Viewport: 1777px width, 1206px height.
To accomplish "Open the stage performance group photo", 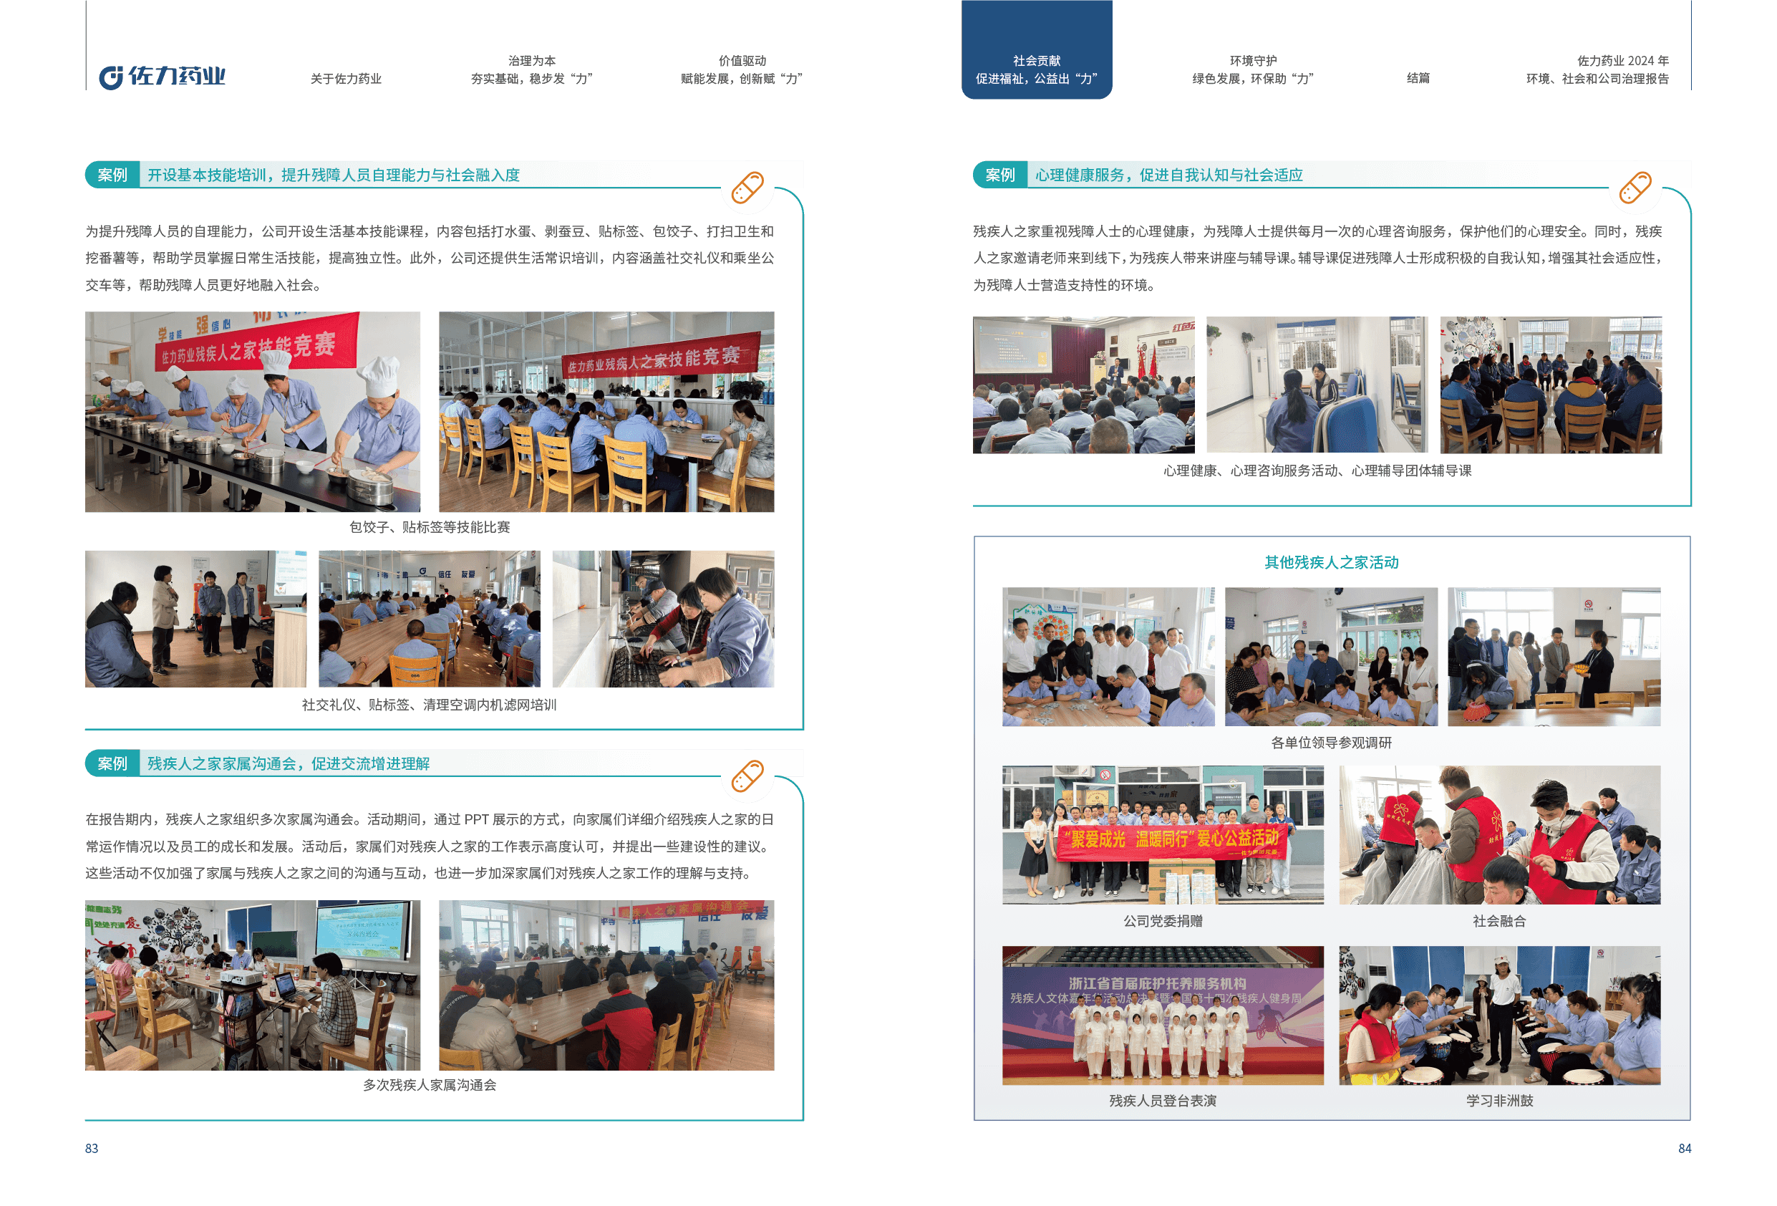I will 1162,1015.
